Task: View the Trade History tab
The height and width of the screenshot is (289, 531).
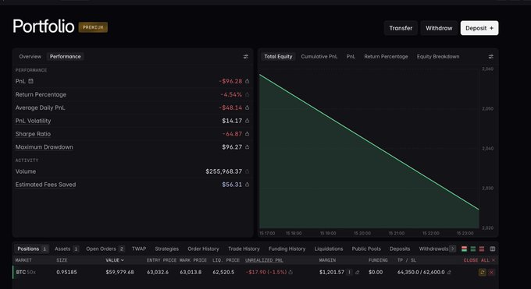Action: click(244, 248)
